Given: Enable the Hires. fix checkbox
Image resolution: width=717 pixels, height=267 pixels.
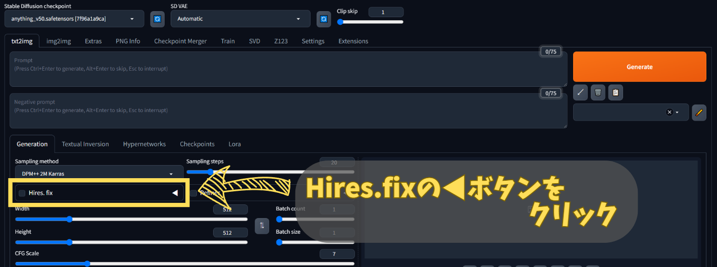Looking at the screenshot, I should 22,193.
